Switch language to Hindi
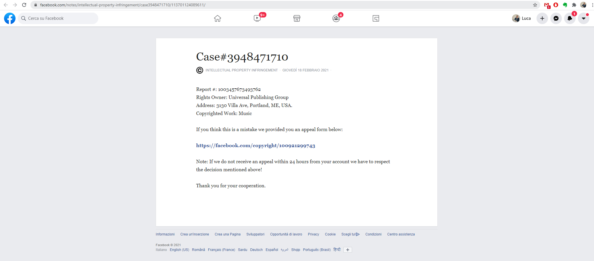This screenshot has width=594, height=261. [337, 250]
